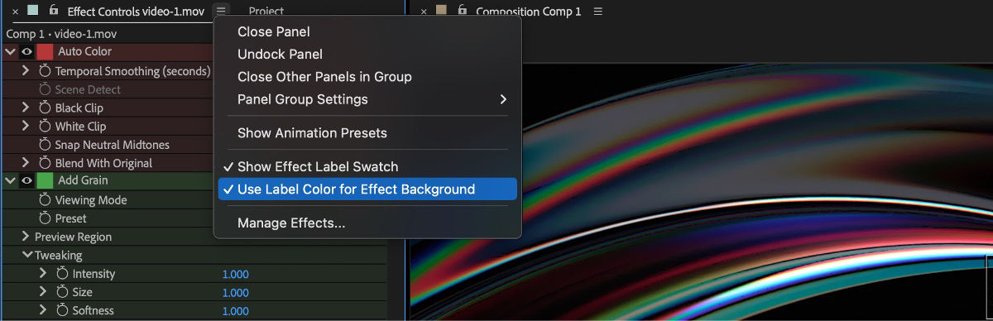Choose Undock Panel from the menu
The image size is (993, 321).
pos(367,54)
